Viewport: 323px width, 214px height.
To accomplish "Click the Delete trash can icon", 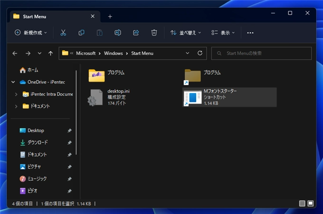I will point(154,33).
